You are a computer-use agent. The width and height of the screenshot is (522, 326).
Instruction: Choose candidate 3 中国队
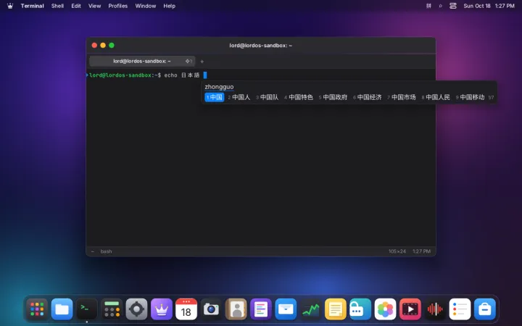coord(268,97)
